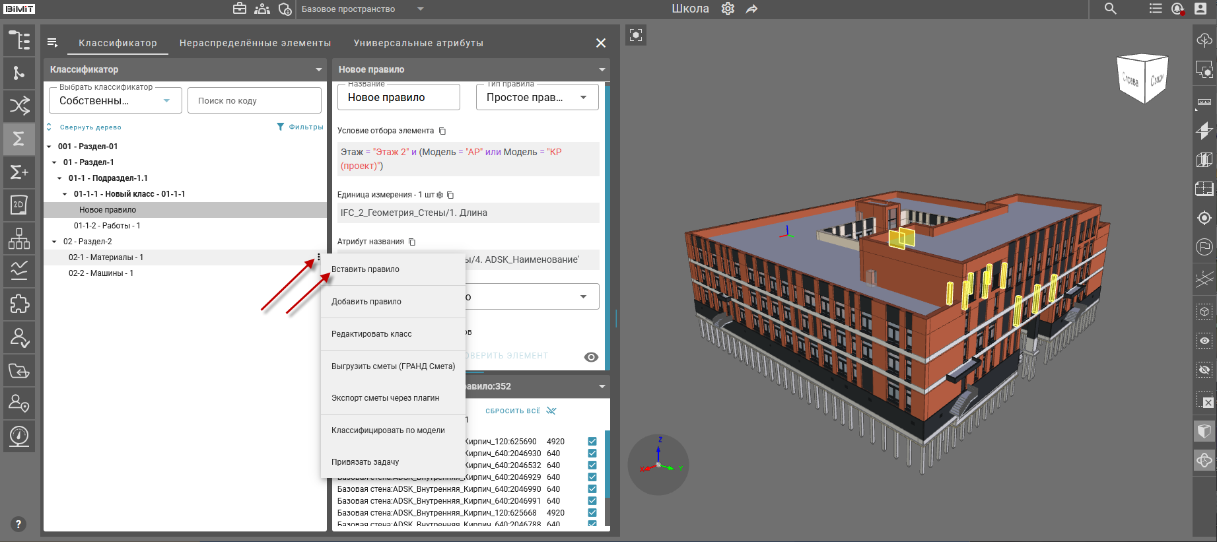Collapse the 02 - Раздел-2 tree node
This screenshot has width=1217, height=542.
[x=54, y=242]
